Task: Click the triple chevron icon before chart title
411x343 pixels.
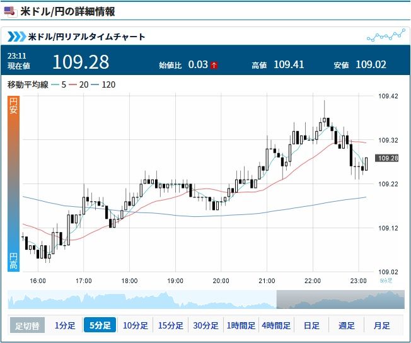Action: point(17,37)
